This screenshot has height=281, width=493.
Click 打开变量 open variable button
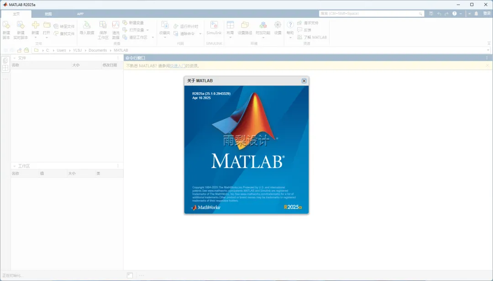(133, 30)
